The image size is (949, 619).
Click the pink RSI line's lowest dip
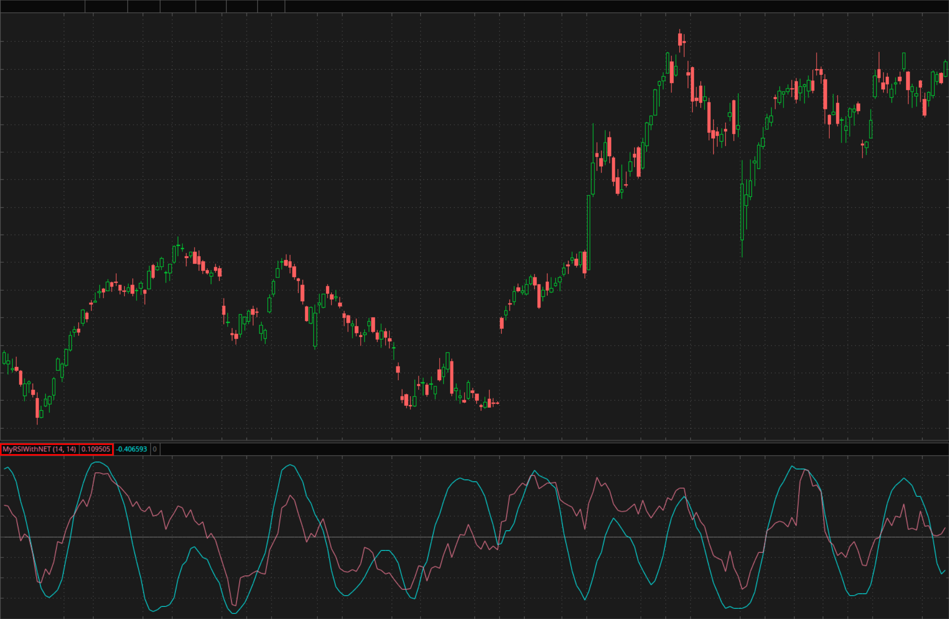click(x=234, y=605)
